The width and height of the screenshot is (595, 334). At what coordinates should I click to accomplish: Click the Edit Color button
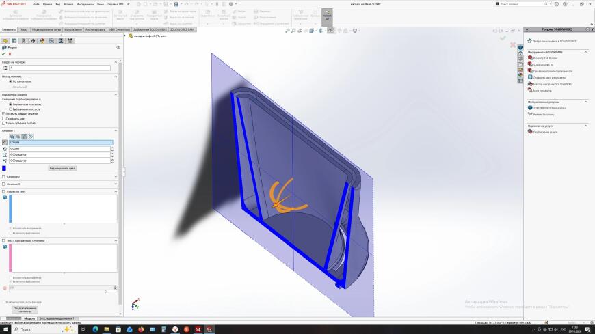(x=62, y=168)
